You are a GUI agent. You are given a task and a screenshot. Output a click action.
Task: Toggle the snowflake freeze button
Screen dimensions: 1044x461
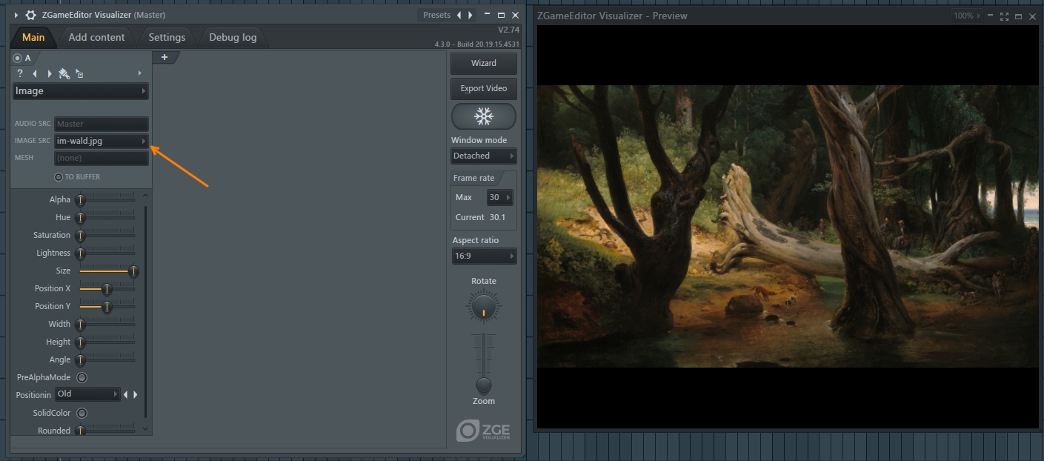point(484,116)
